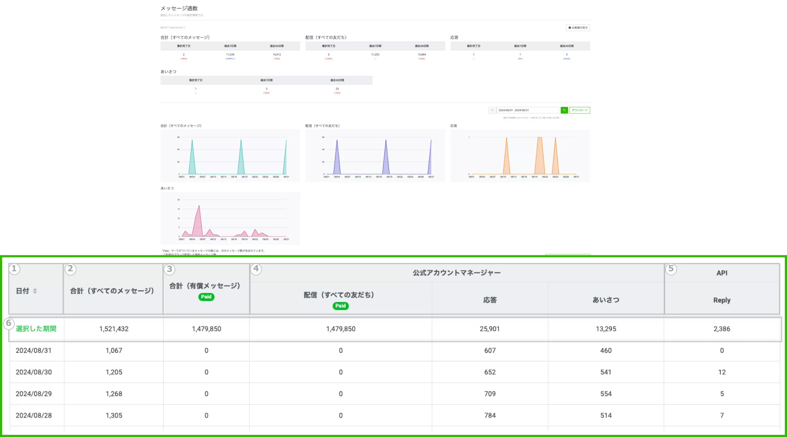Image resolution: width=787 pixels, height=437 pixels.
Task: Click Paid badge under 合計（有償メッセージ）
Action: pyautogui.click(x=206, y=297)
